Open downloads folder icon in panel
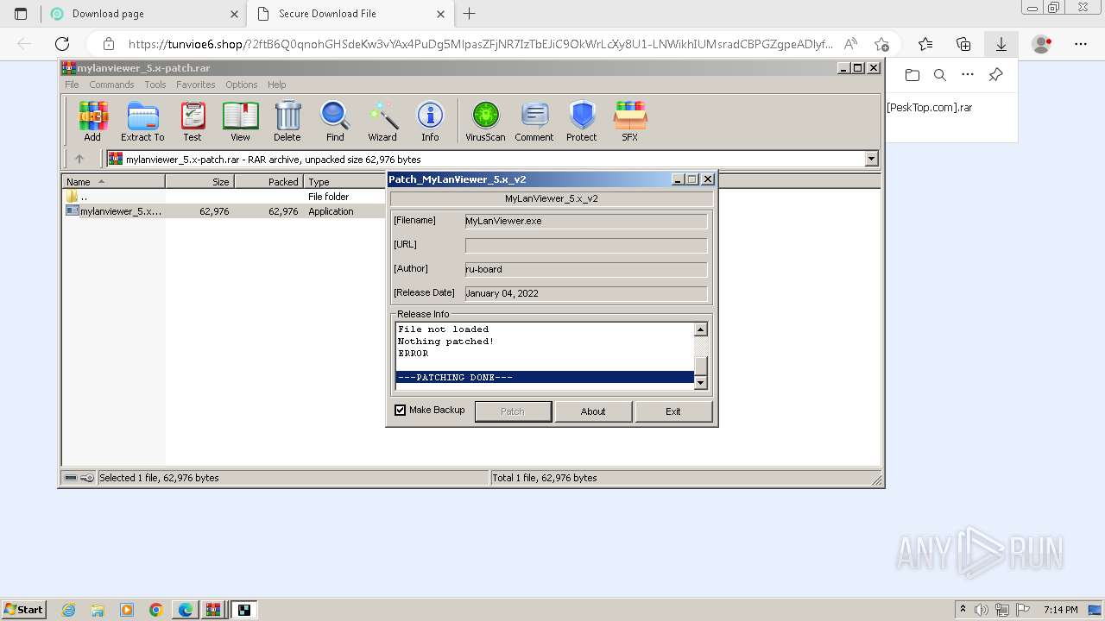The image size is (1105, 621). coord(912,75)
